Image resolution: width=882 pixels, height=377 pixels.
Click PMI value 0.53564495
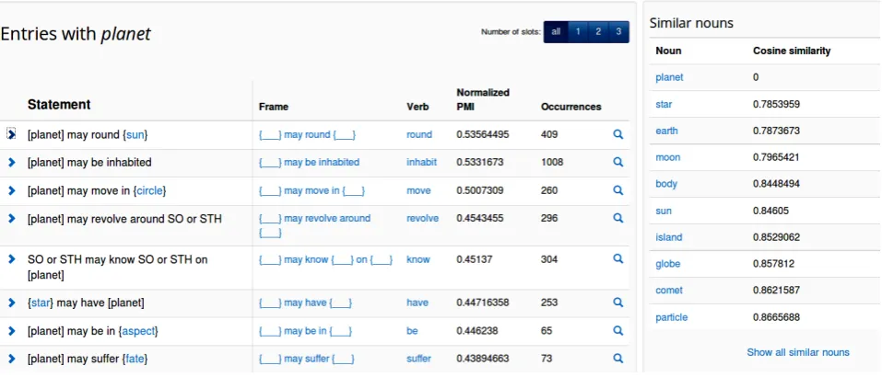483,134
